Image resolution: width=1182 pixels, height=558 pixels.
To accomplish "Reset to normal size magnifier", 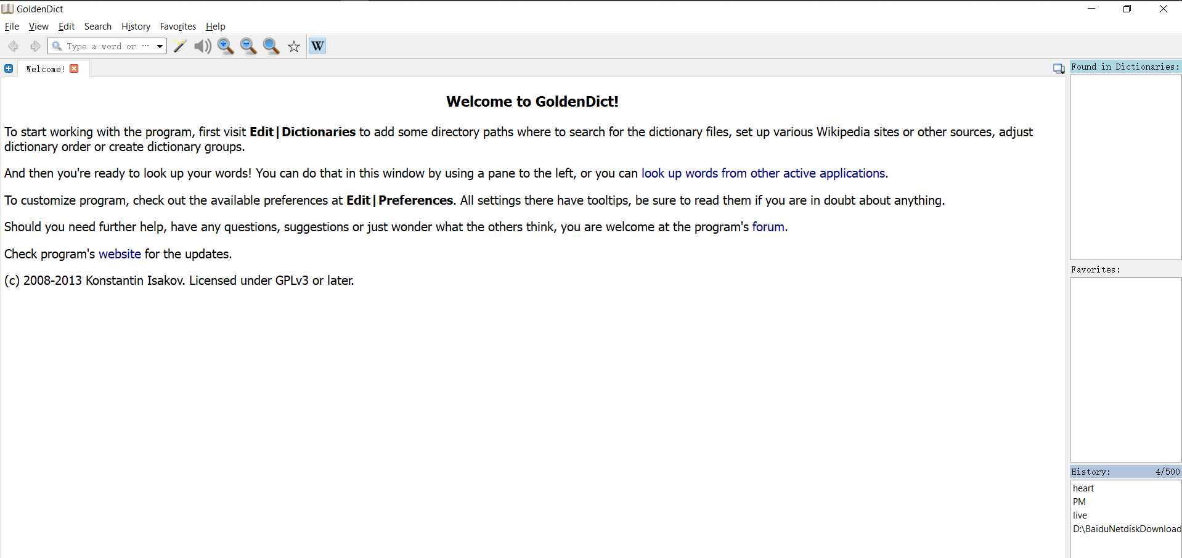I will click(x=271, y=46).
